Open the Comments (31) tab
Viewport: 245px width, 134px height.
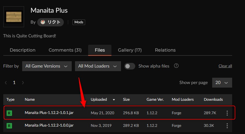pos(65,50)
